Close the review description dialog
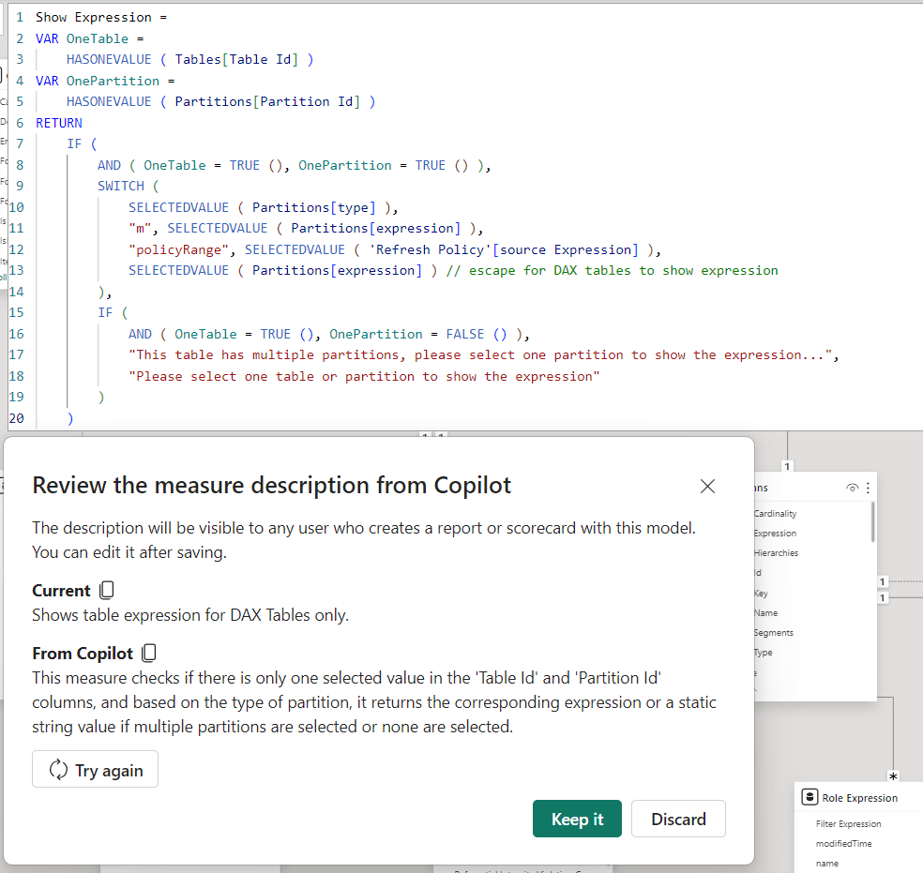This screenshot has width=923, height=873. [x=707, y=486]
